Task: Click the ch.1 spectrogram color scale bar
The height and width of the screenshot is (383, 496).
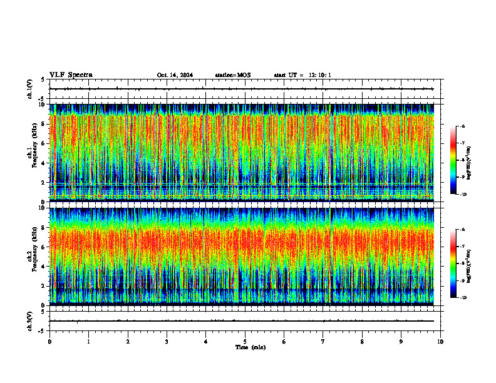Action: coord(453,160)
